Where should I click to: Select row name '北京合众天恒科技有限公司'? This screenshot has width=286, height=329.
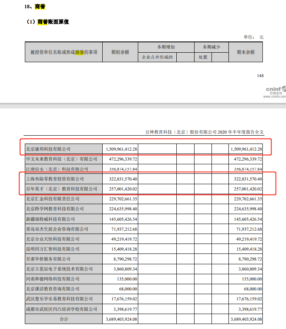53,239
